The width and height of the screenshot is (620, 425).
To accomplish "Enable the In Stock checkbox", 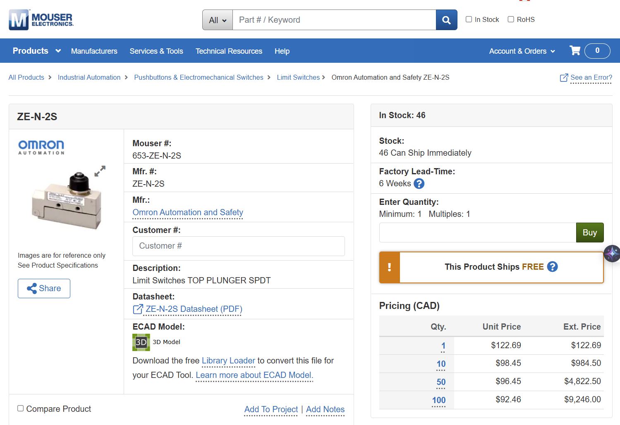I will [x=469, y=19].
